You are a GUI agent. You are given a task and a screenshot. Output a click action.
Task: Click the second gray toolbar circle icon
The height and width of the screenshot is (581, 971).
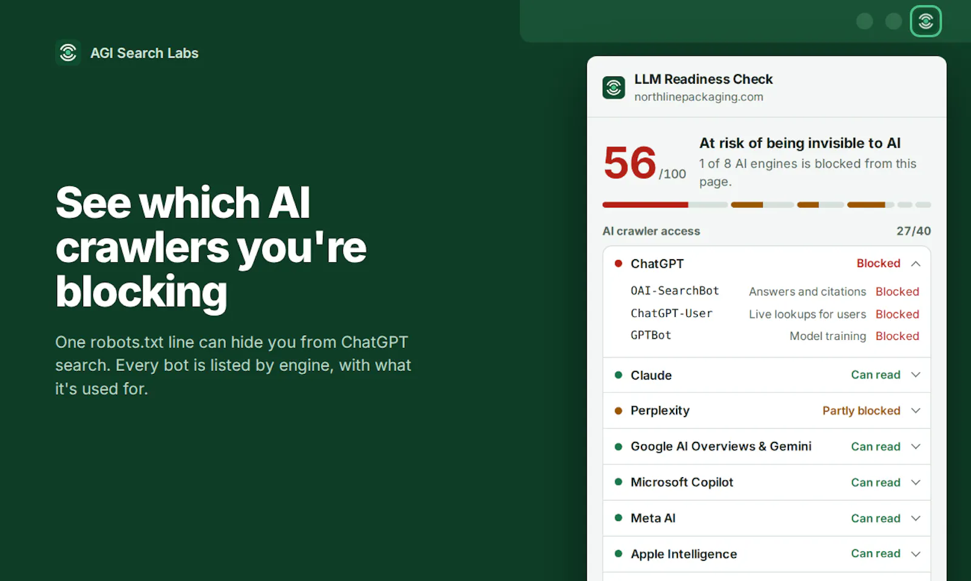click(893, 21)
